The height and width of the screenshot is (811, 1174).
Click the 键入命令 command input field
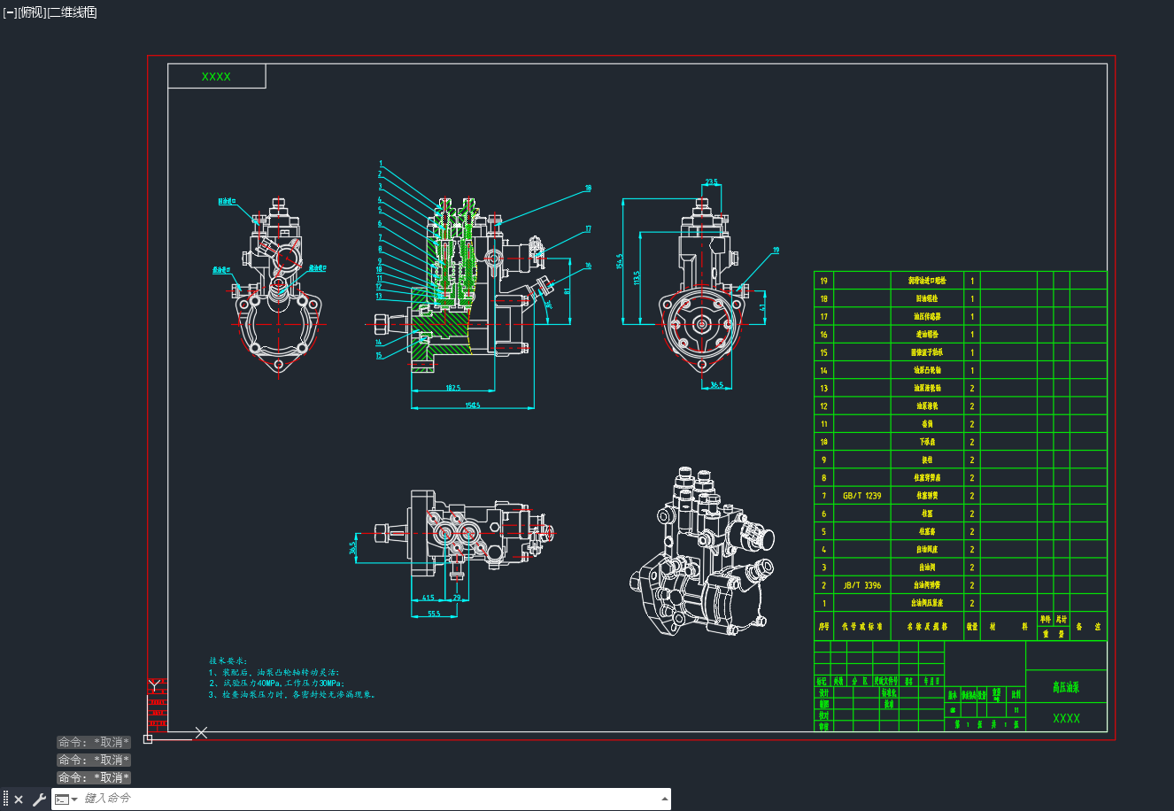pos(367,799)
